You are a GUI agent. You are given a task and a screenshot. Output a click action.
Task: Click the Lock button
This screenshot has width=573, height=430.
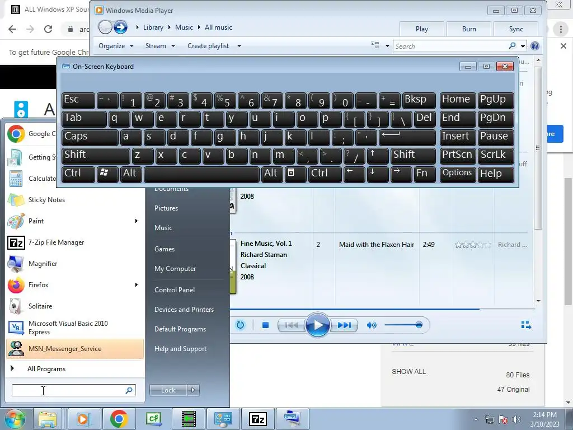(168, 390)
